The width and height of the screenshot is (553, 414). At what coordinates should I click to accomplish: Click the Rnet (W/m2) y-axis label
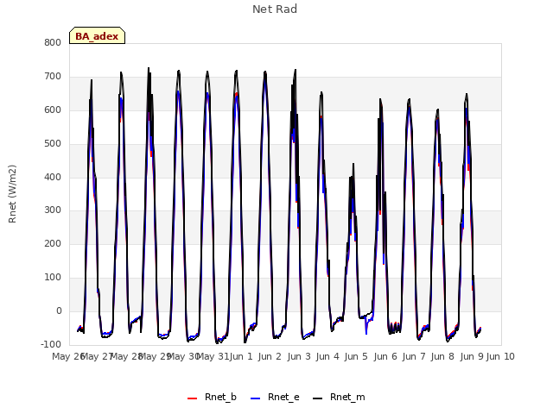12,194
